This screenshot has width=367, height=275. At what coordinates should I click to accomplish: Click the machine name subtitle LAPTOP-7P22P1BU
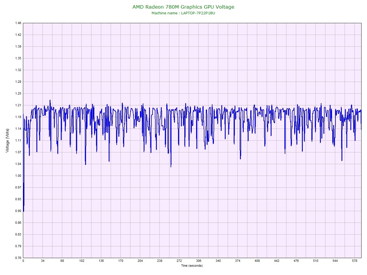click(183, 13)
